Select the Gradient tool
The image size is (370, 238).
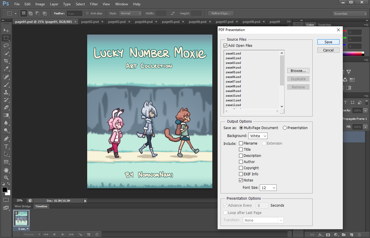(6, 115)
